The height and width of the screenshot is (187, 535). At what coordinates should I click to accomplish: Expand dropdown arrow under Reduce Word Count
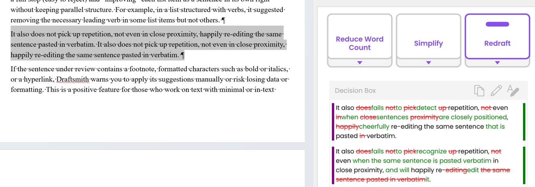(360, 63)
